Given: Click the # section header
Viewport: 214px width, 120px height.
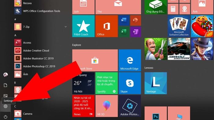Looking at the screenshot, I should pyautogui.click(x=15, y=19).
